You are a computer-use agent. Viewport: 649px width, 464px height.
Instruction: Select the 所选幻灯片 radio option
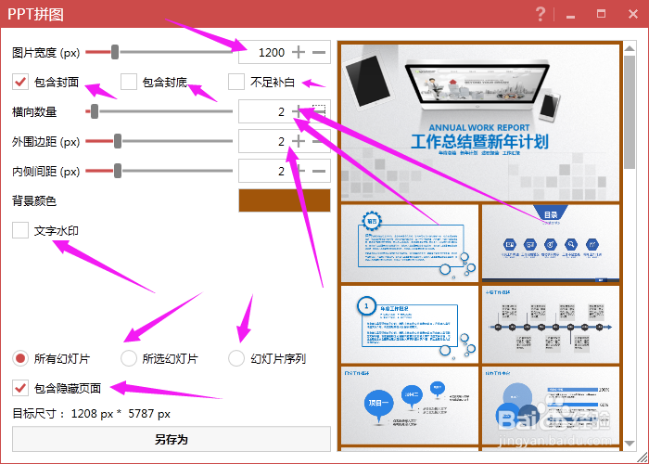(129, 358)
